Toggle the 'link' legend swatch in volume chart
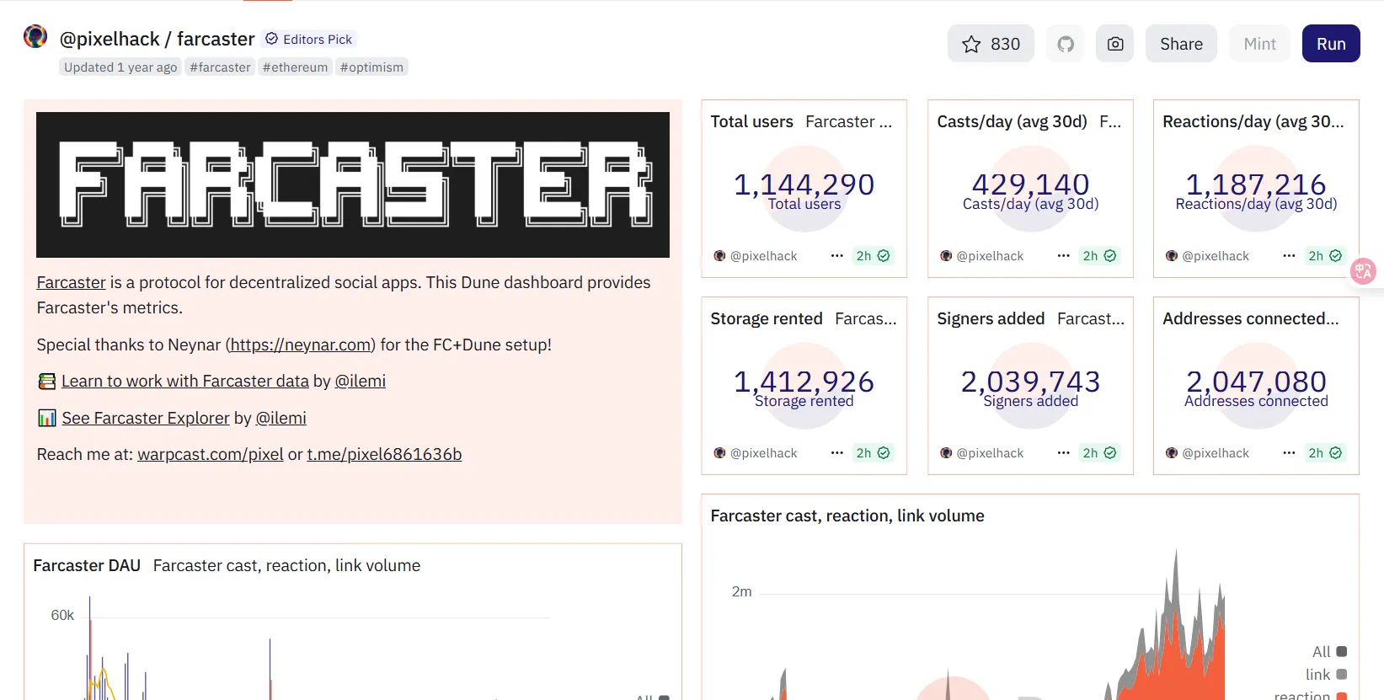This screenshot has width=1384, height=700. click(1342, 674)
